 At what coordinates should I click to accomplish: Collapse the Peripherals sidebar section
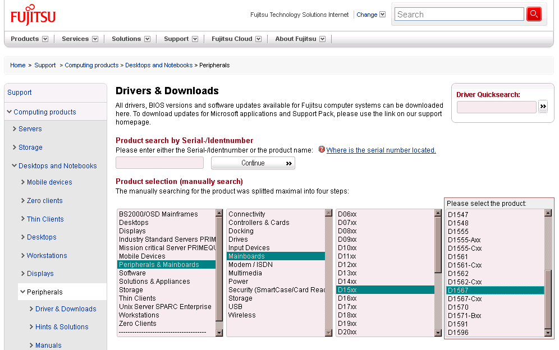click(x=22, y=292)
